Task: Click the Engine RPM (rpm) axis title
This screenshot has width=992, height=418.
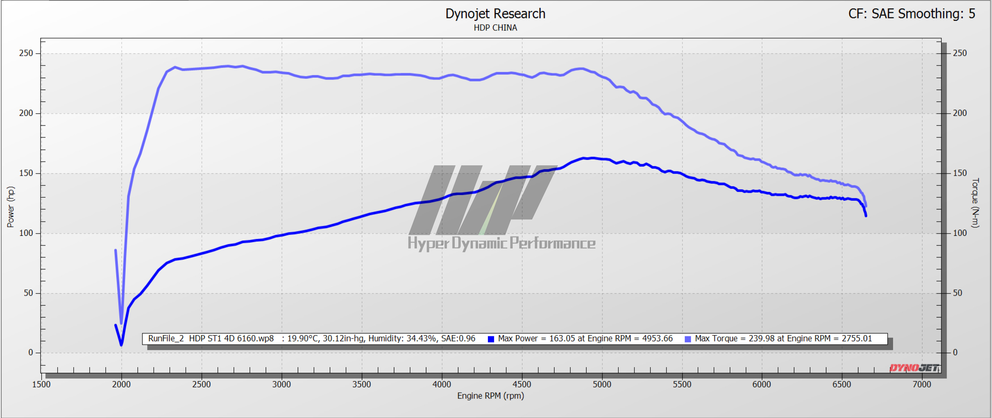Action: click(x=490, y=396)
